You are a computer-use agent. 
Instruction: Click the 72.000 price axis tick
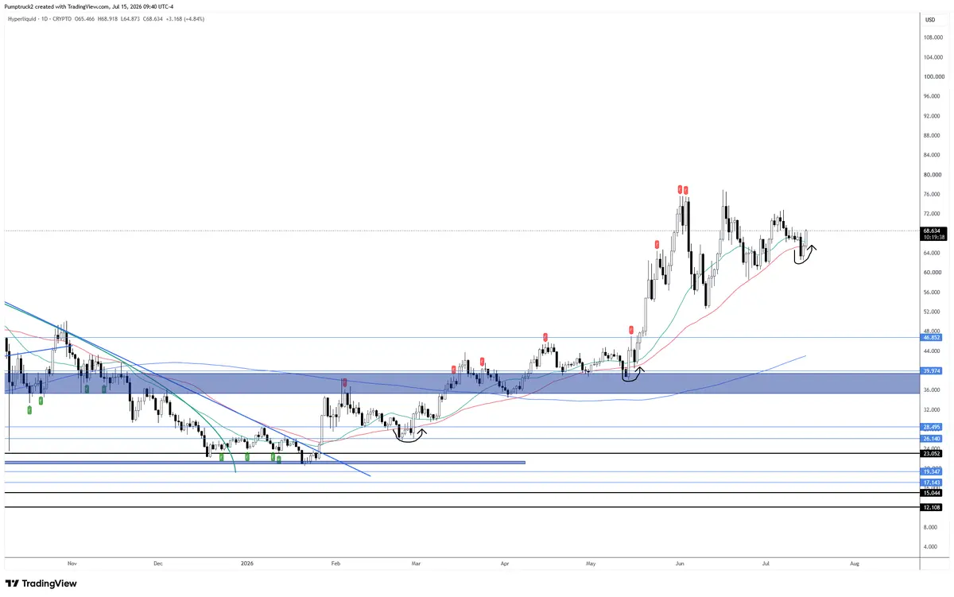click(x=933, y=214)
